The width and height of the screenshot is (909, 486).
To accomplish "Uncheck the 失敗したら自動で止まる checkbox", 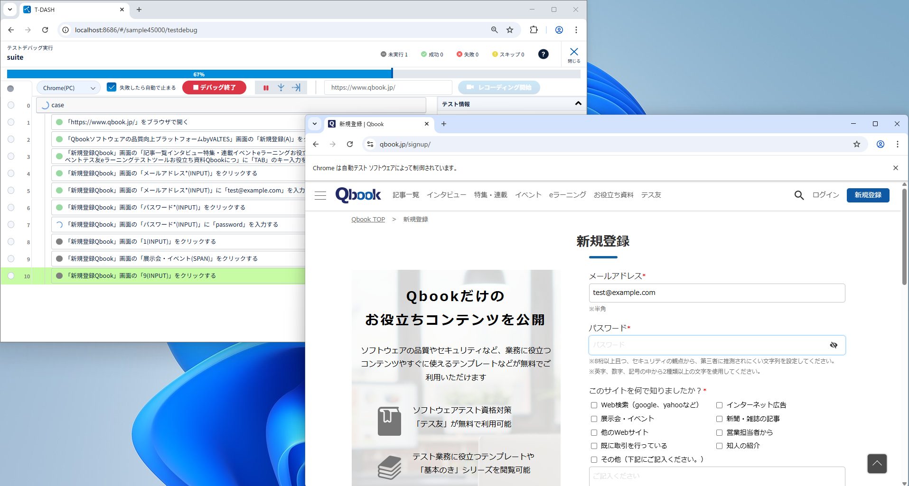I will click(112, 87).
